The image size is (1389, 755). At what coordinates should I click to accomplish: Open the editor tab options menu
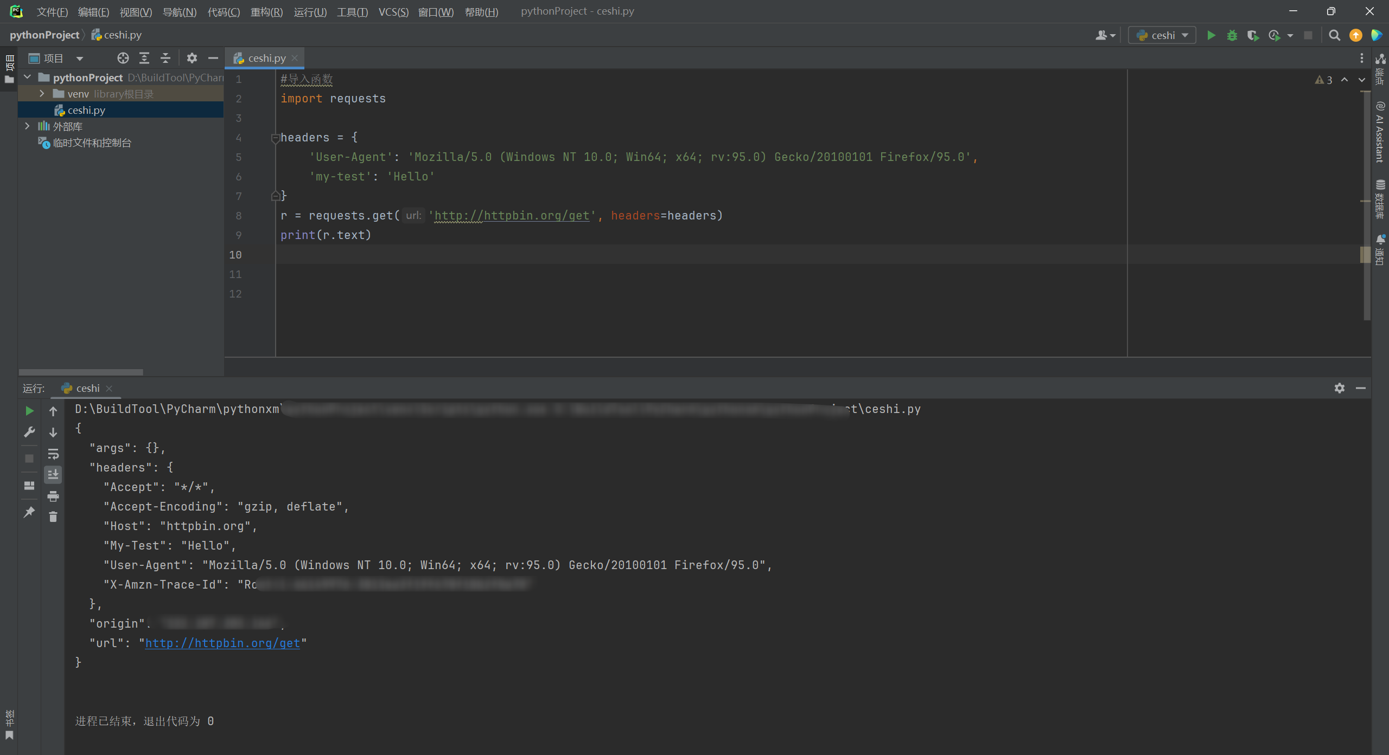[x=1361, y=58]
